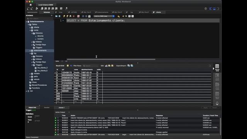The image size is (247, 139).
Task: Click the Form Editor side panel button
Action: click(x=217, y=77)
